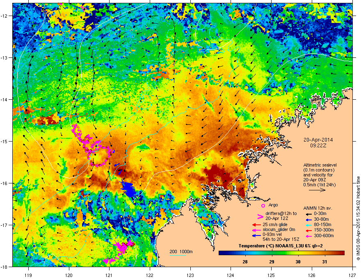Click the '0-30m' depth label
The image size is (361, 279).
[x=320, y=214]
